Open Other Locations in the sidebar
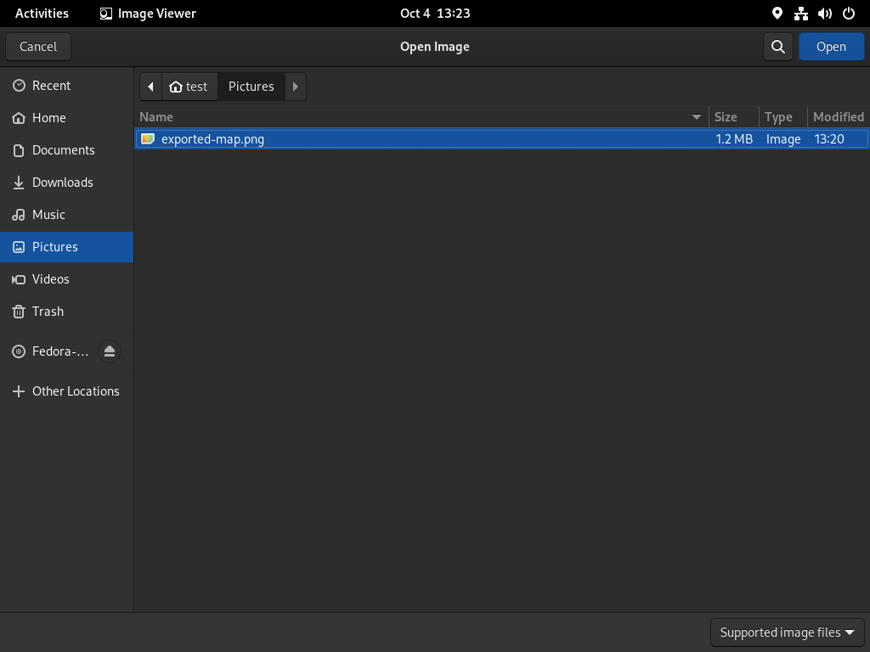Image resolution: width=870 pixels, height=652 pixels. pos(66,391)
